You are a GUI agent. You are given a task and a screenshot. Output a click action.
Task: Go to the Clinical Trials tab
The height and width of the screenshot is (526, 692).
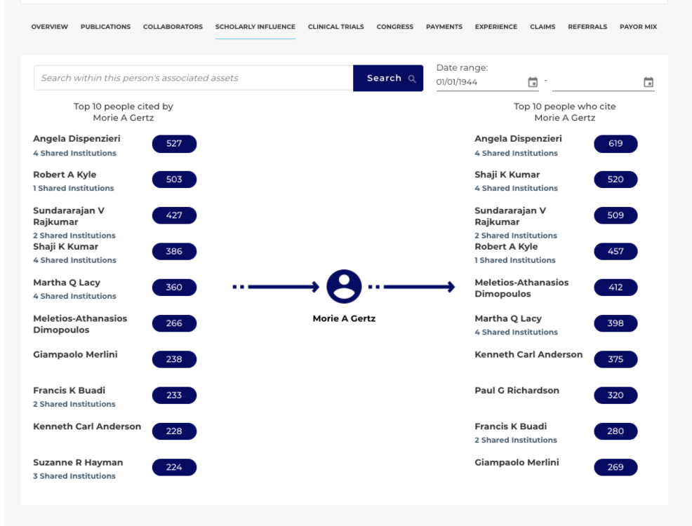click(x=336, y=27)
